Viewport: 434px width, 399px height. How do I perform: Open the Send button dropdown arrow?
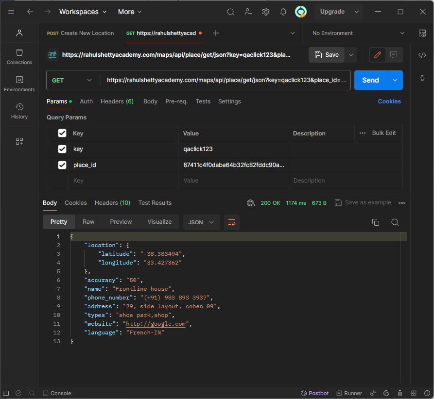[x=395, y=80]
